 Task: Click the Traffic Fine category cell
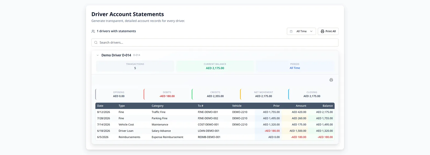click(x=159, y=112)
